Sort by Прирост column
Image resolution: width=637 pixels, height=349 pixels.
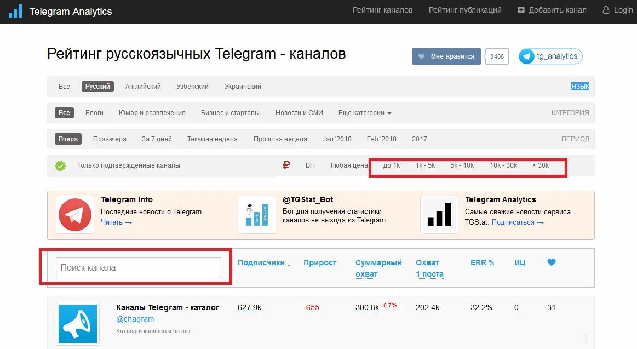point(320,262)
